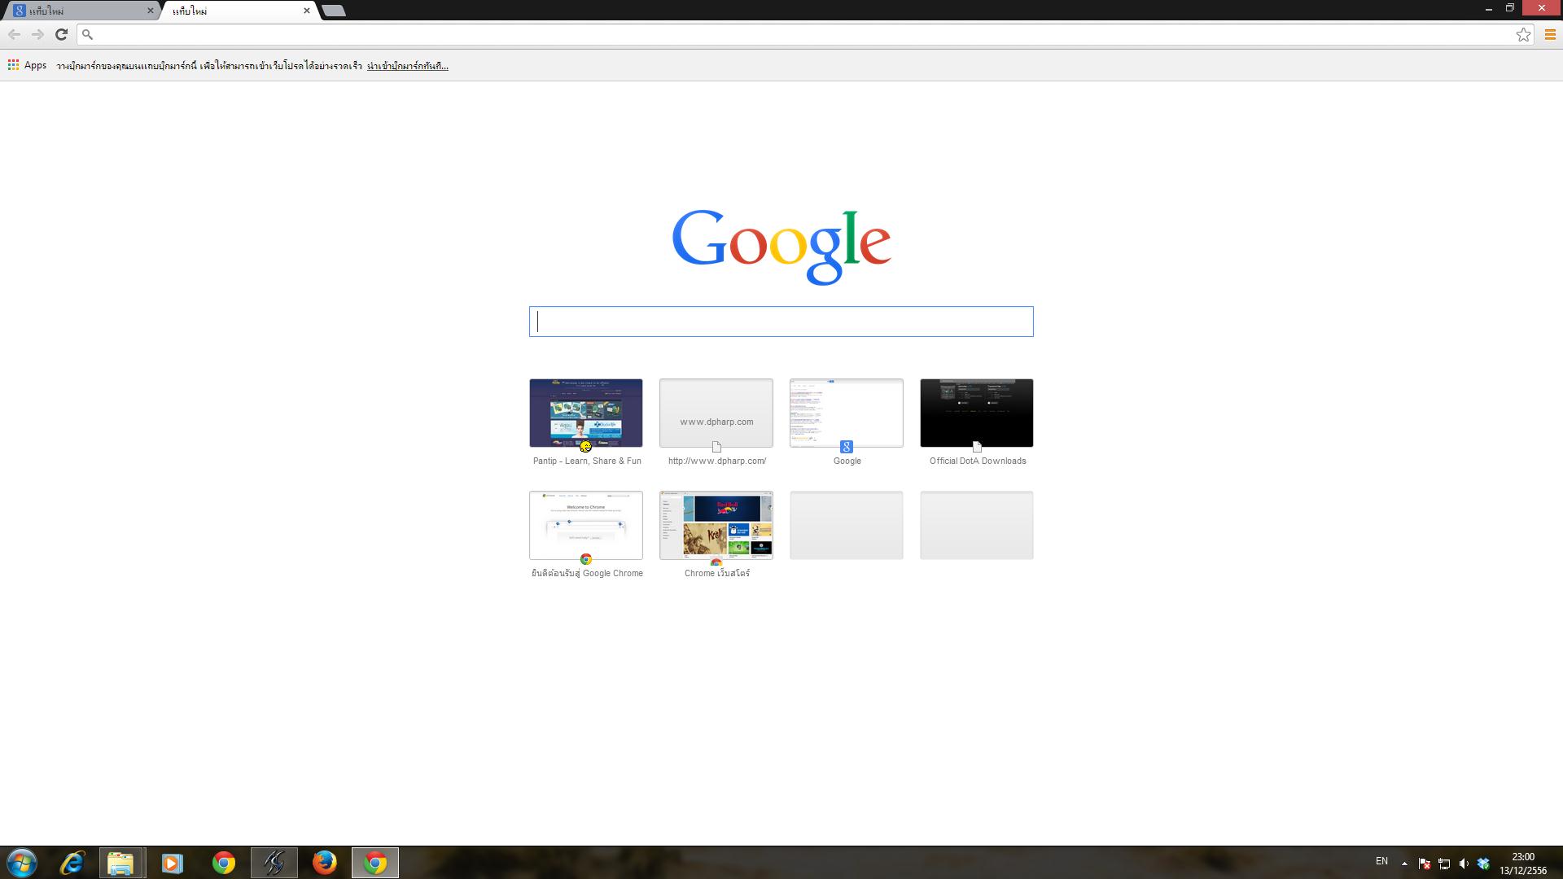Open the Welcome to Google Chrome thumbnail

[x=586, y=525]
